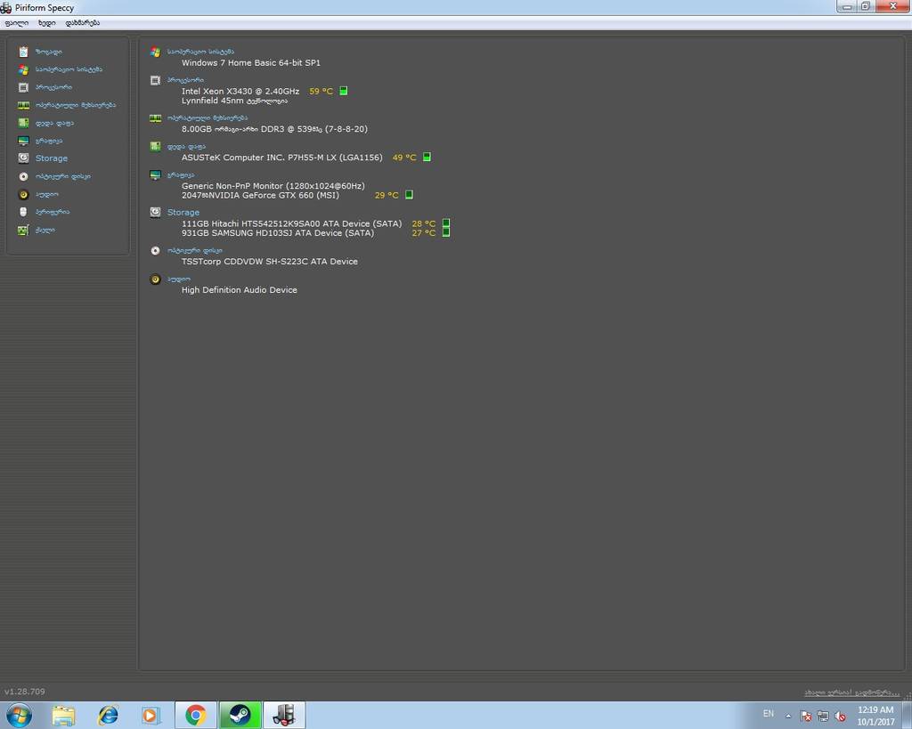Follow the RAM heading link in summary panel
Viewport: 912px width, 729px height.
pyautogui.click(x=208, y=118)
